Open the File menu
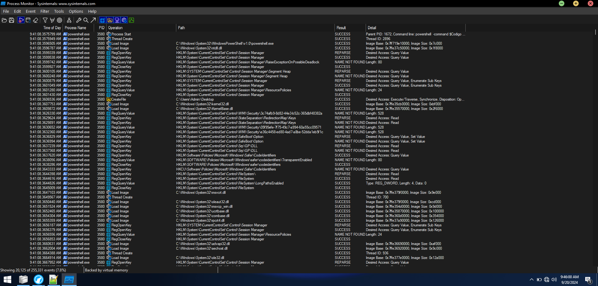This screenshot has width=598, height=286. click(x=6, y=11)
